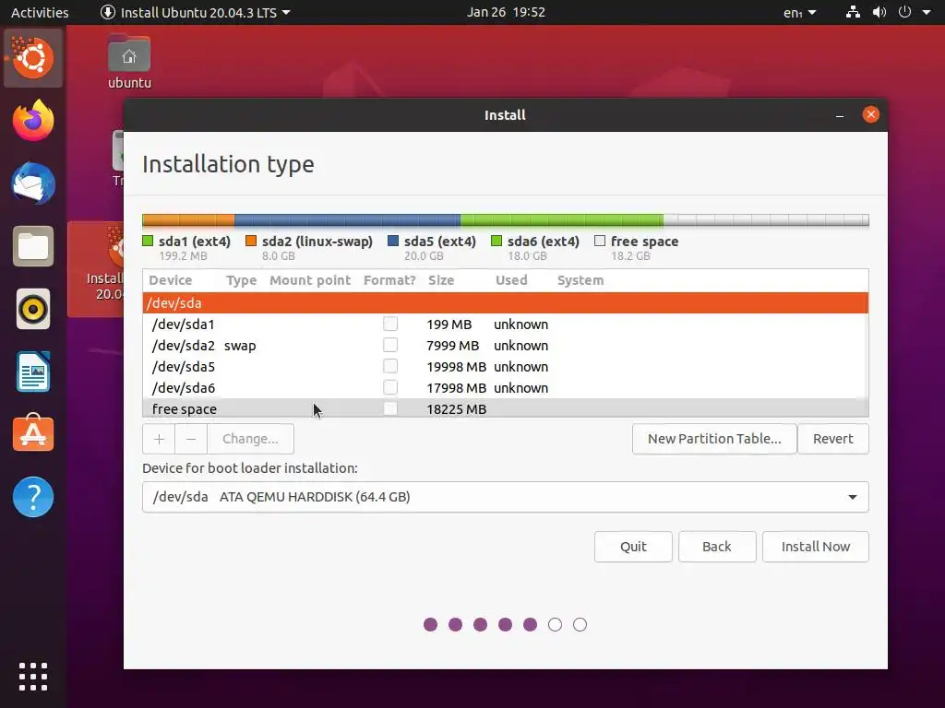The height and width of the screenshot is (708, 945).
Task: Minimize the Install window
Action: point(840,115)
